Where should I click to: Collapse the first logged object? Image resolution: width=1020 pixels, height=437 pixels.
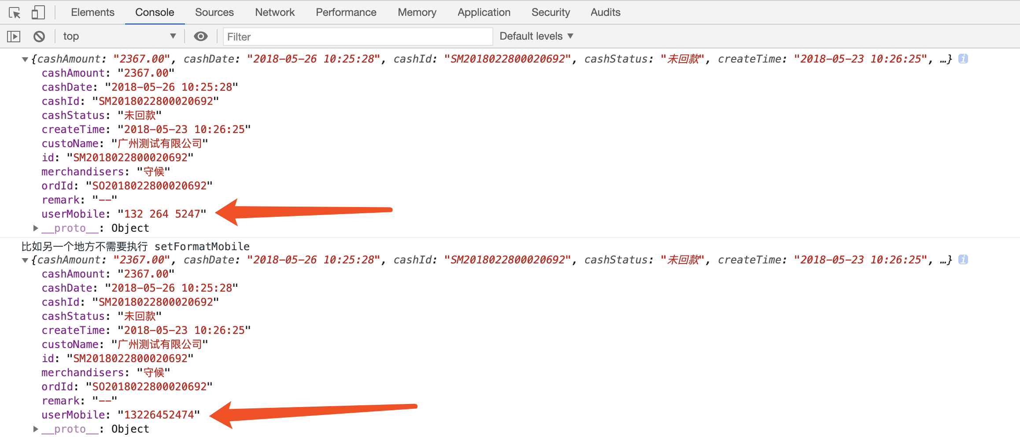25,59
